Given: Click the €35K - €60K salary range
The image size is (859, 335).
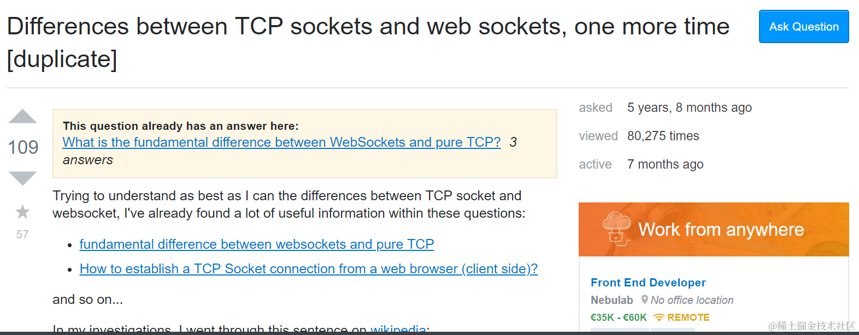Looking at the screenshot, I should click(618, 318).
